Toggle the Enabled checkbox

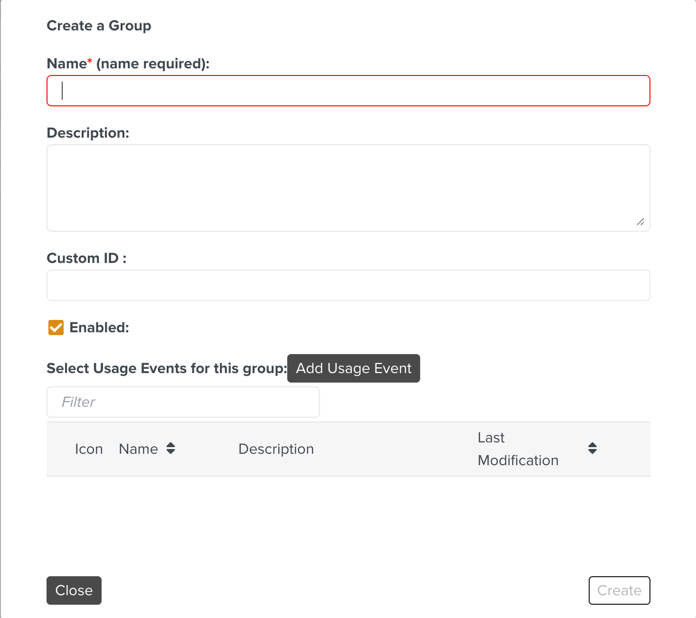(56, 328)
